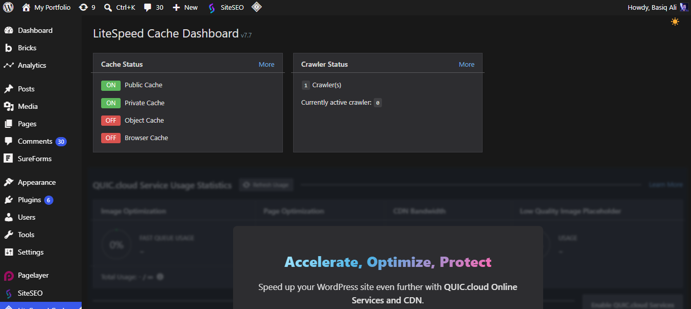Click the Users person icon
Viewport: 691px width, 309px height.
point(9,217)
